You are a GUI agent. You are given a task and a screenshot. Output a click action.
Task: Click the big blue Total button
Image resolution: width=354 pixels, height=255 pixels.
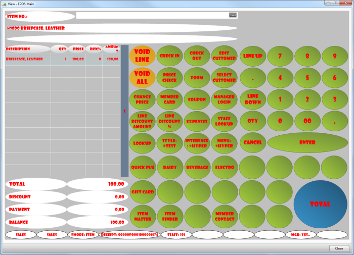pos(320,204)
